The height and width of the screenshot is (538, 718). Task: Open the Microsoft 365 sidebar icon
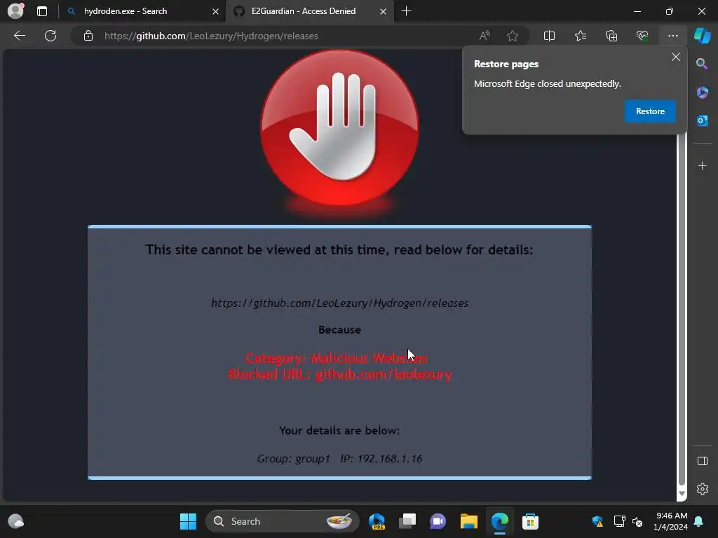702,92
